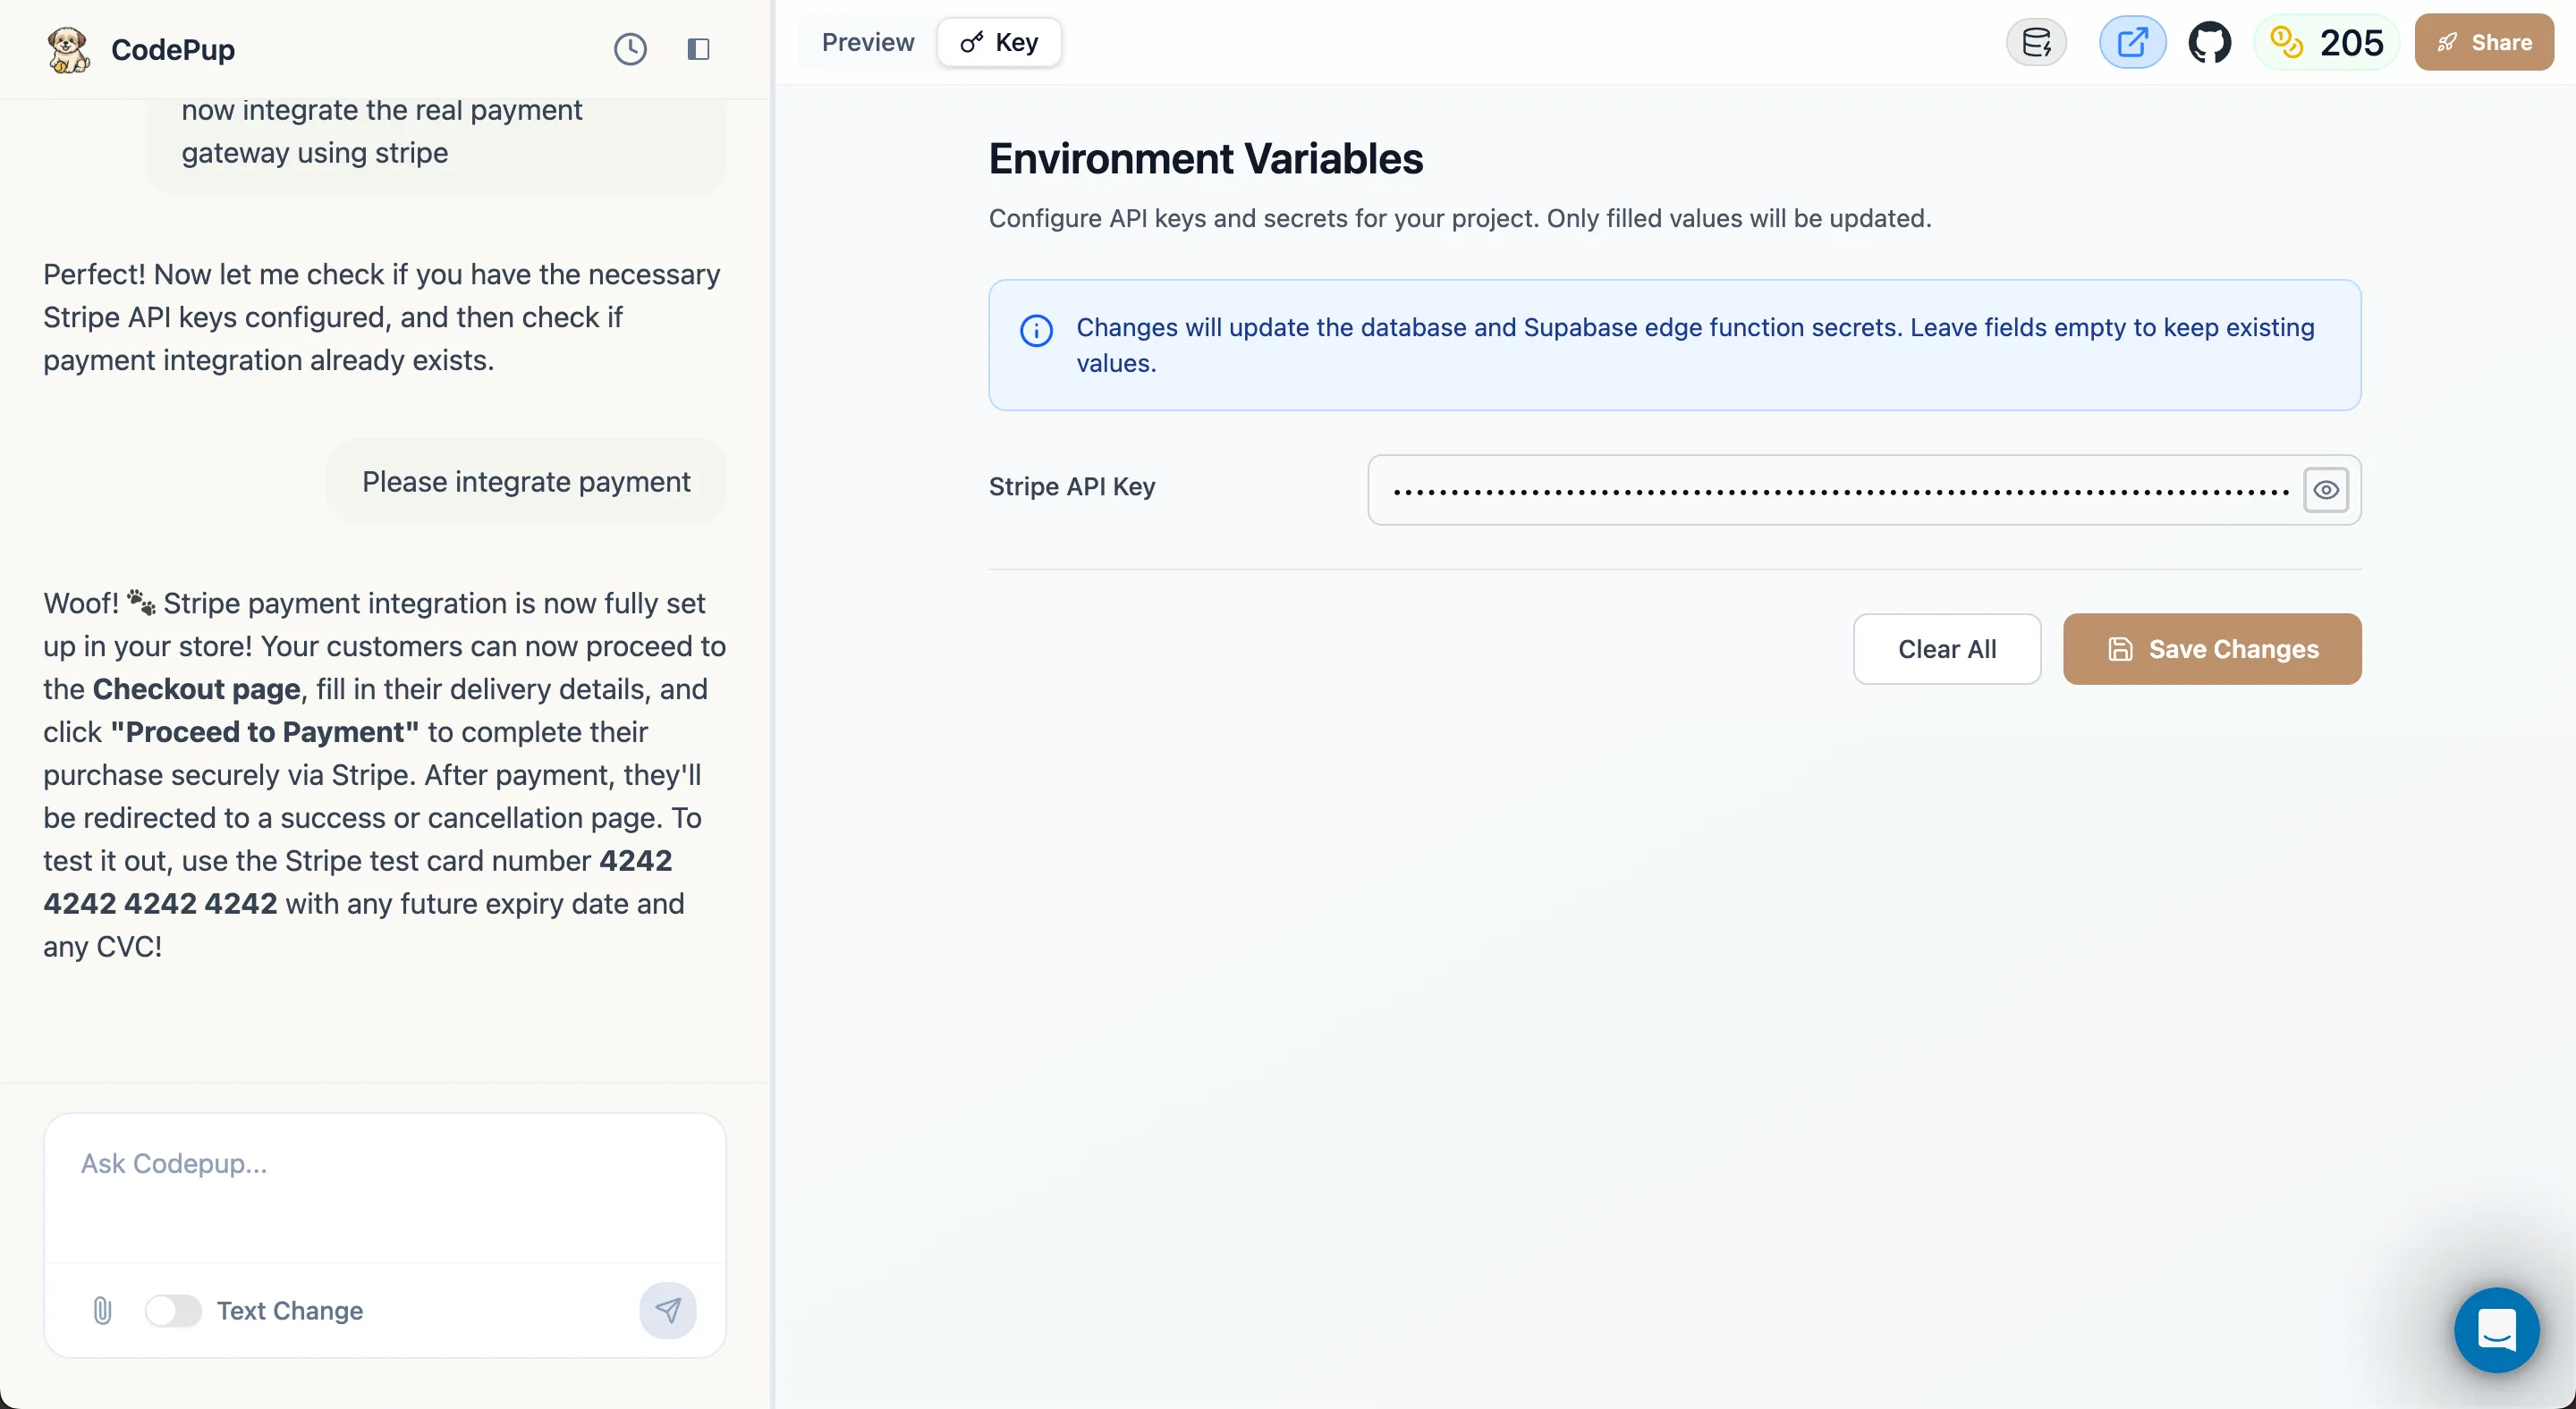Click the paperclip attachment icon
2576x1409 pixels.
click(x=102, y=1310)
